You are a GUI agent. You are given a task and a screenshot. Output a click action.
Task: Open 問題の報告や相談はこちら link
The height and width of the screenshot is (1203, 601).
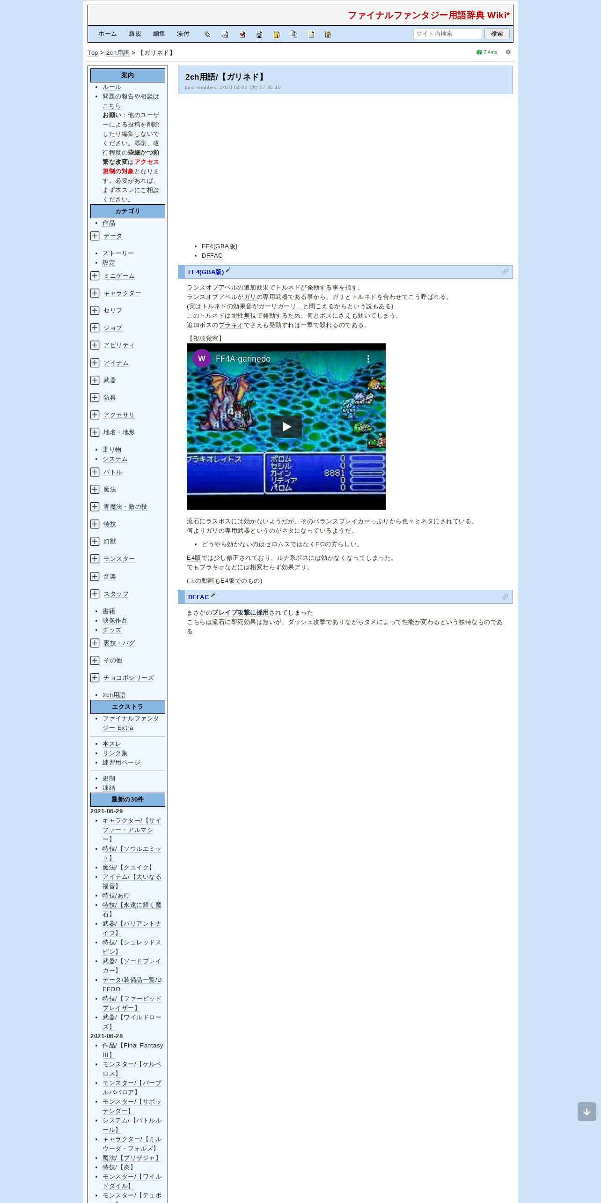pos(131,101)
